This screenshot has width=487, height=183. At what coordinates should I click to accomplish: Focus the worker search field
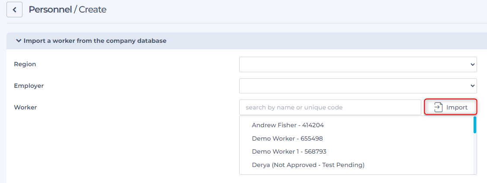[x=330, y=107]
